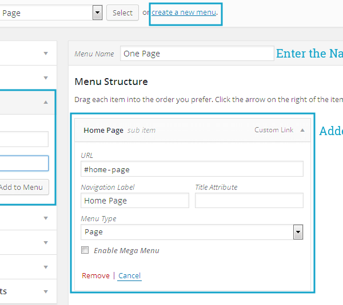Click the Remove link for Home Page

coord(95,276)
